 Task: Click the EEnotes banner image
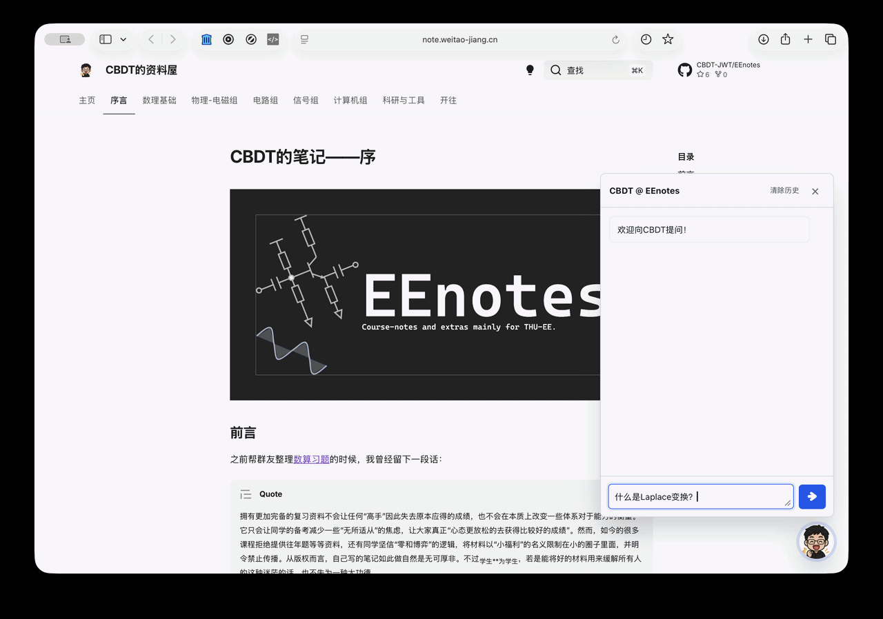click(415, 294)
